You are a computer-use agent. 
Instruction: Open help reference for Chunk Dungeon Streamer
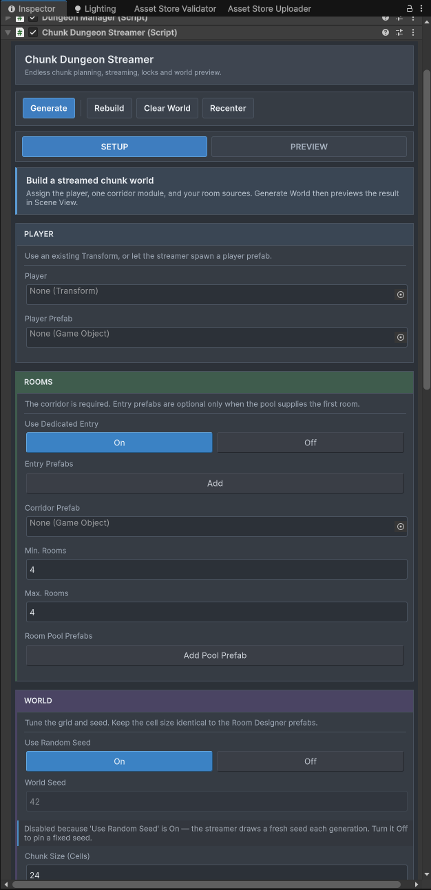click(x=386, y=32)
